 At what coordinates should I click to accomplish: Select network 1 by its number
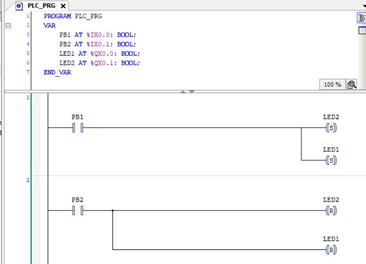(x=28, y=97)
